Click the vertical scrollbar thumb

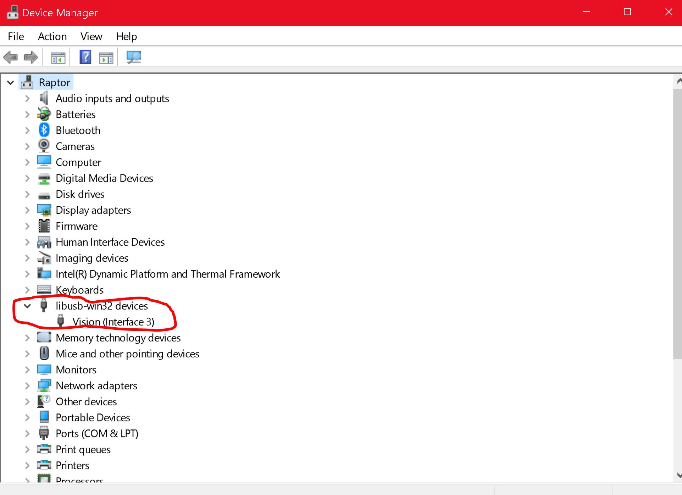(677, 224)
